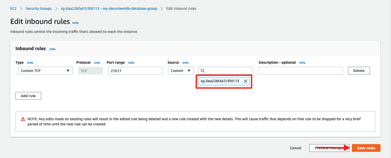Click the Info icon for the Protocol column
The height and width of the screenshot is (158, 391).
pyautogui.click(x=97, y=62)
